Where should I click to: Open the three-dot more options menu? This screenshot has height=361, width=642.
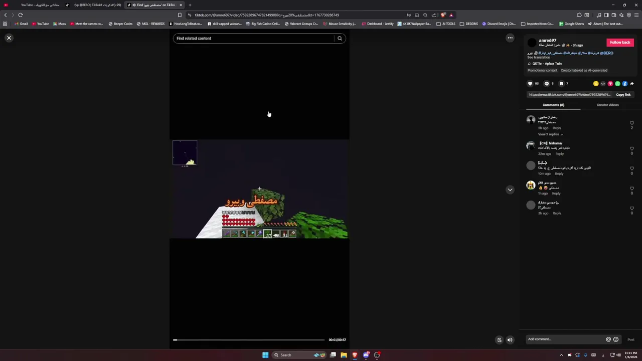pos(510,38)
